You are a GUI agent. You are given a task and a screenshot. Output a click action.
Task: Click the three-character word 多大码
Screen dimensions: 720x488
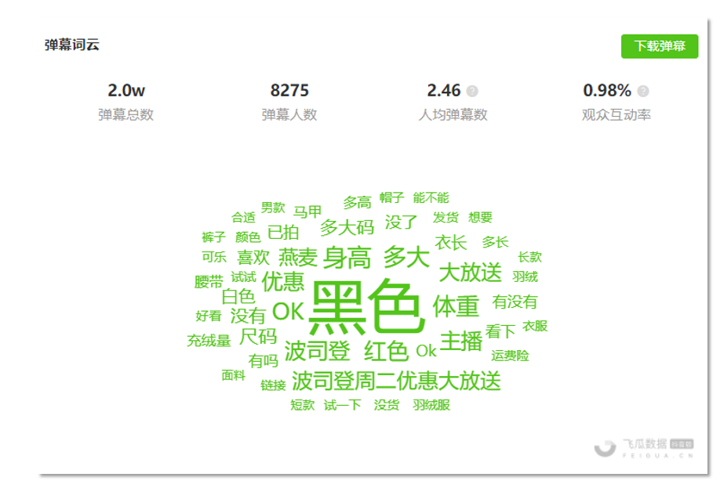tap(347, 227)
